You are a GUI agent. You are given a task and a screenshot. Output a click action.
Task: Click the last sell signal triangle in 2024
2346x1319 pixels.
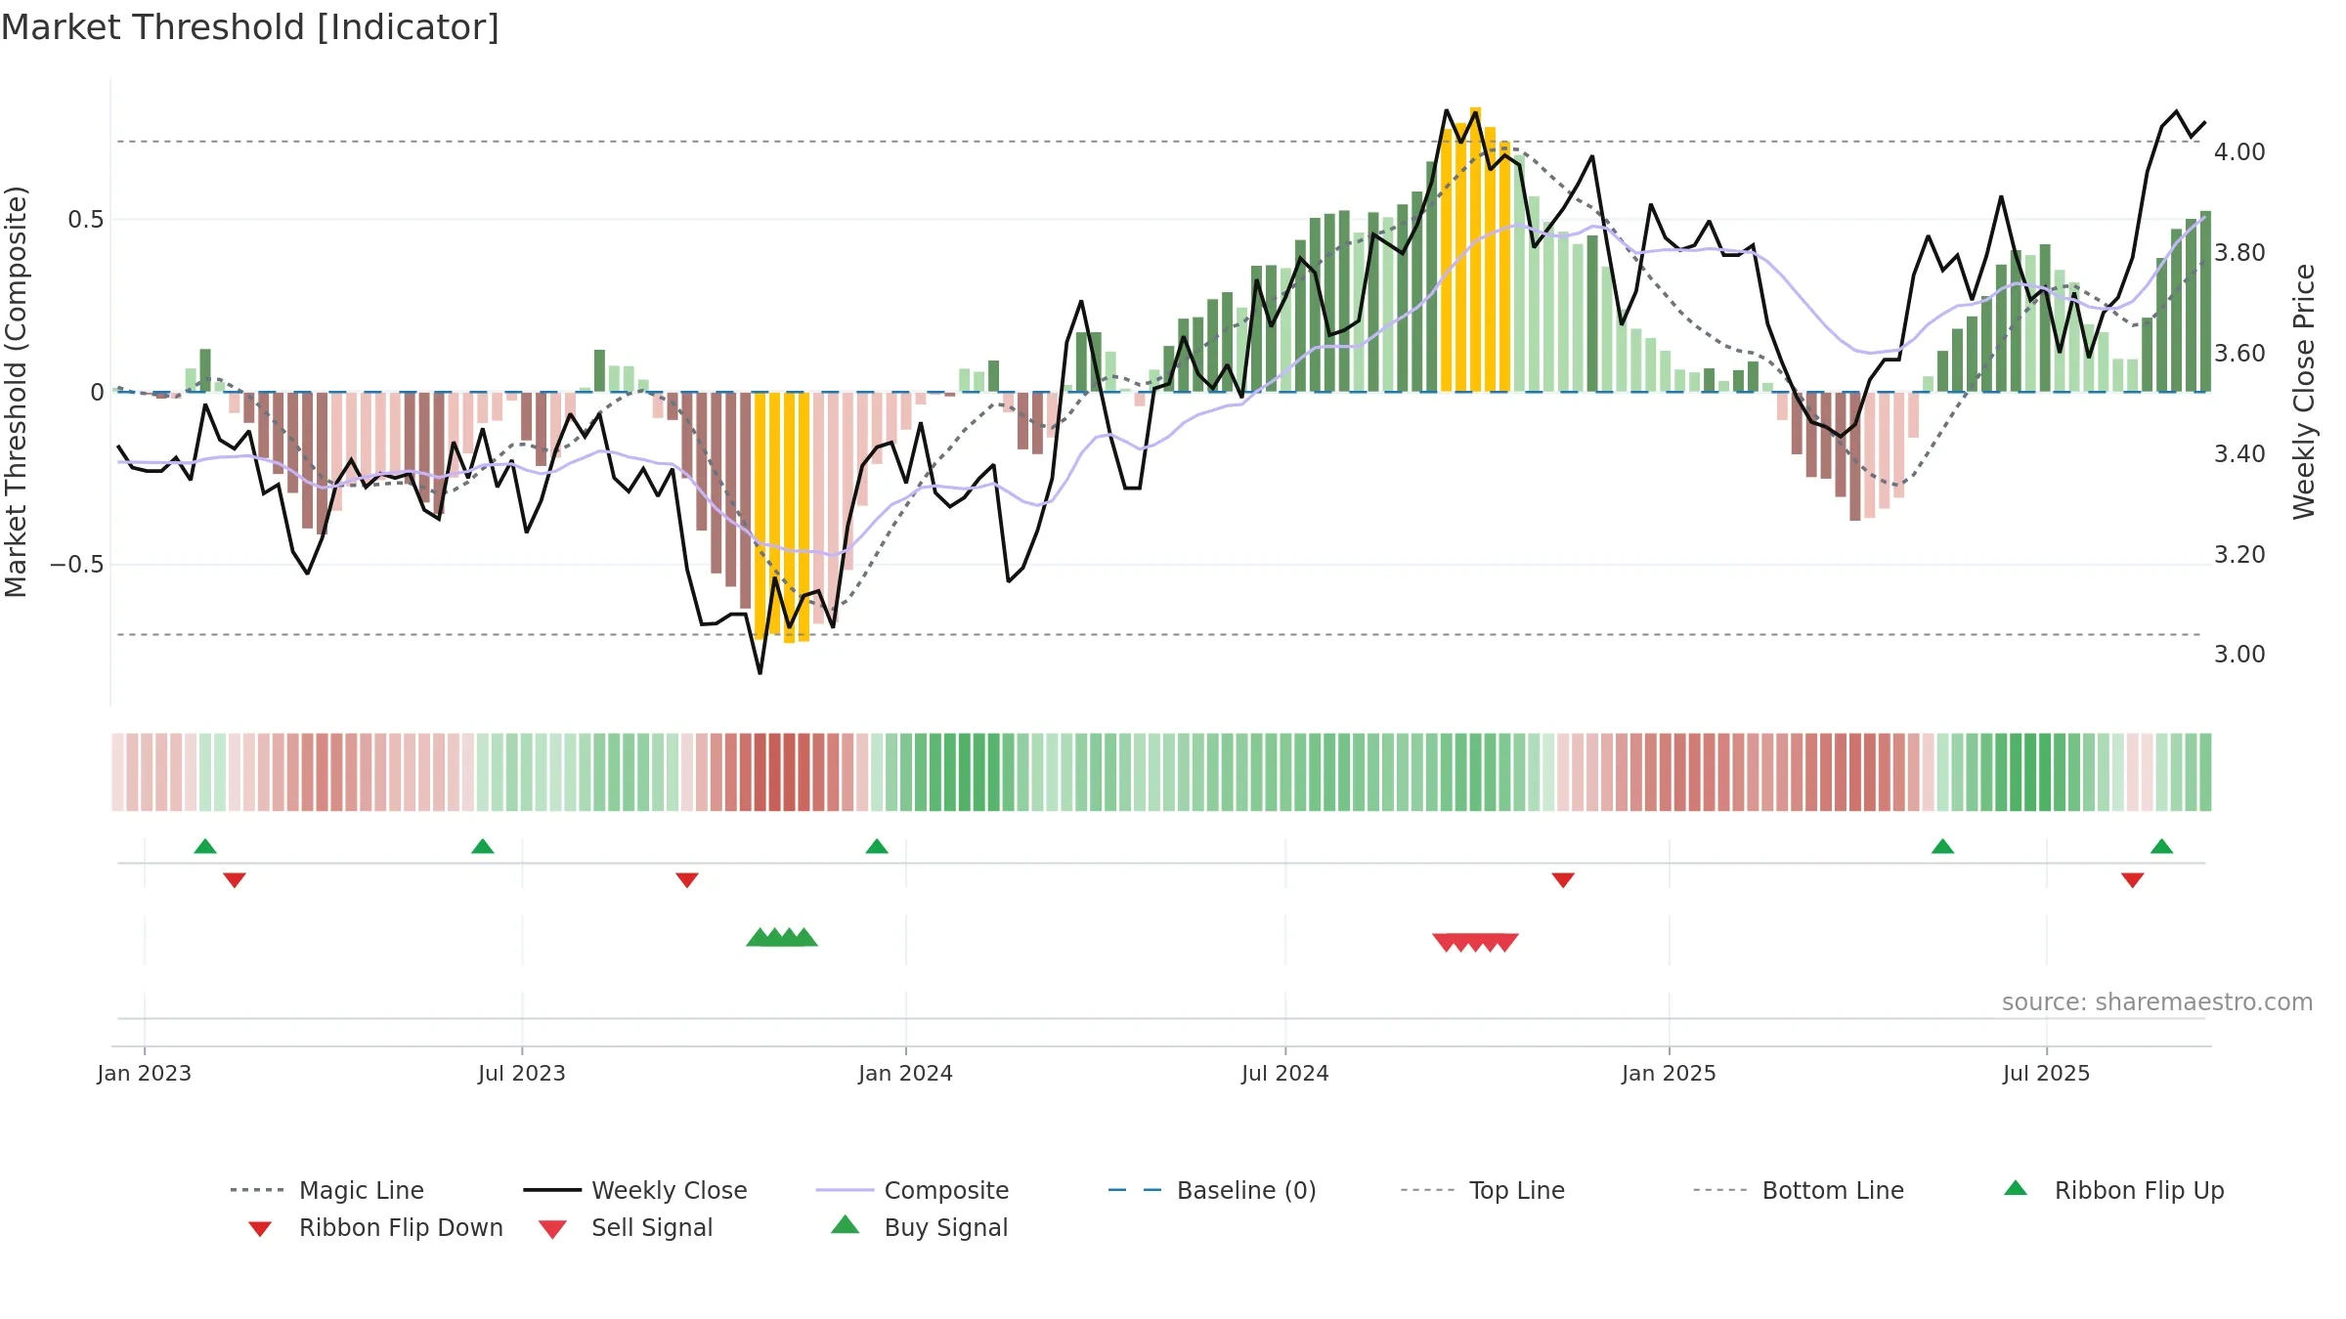tap(1506, 942)
